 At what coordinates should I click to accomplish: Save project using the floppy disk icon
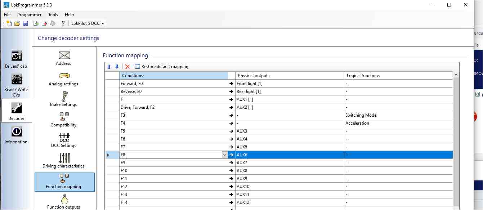click(x=26, y=23)
